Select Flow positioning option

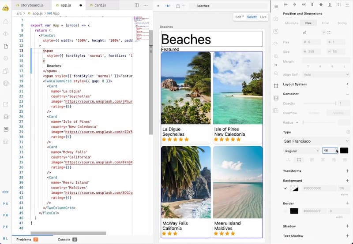pyautogui.click(x=325, y=23)
